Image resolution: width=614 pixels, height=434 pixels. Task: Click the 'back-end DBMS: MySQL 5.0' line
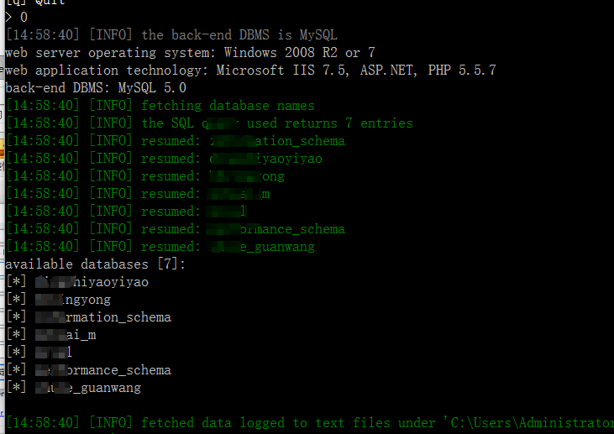click(96, 87)
